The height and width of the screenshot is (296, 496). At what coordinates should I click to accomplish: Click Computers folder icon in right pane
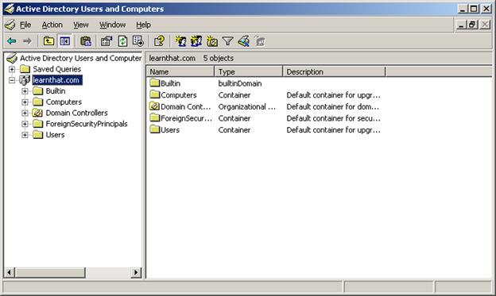[155, 94]
